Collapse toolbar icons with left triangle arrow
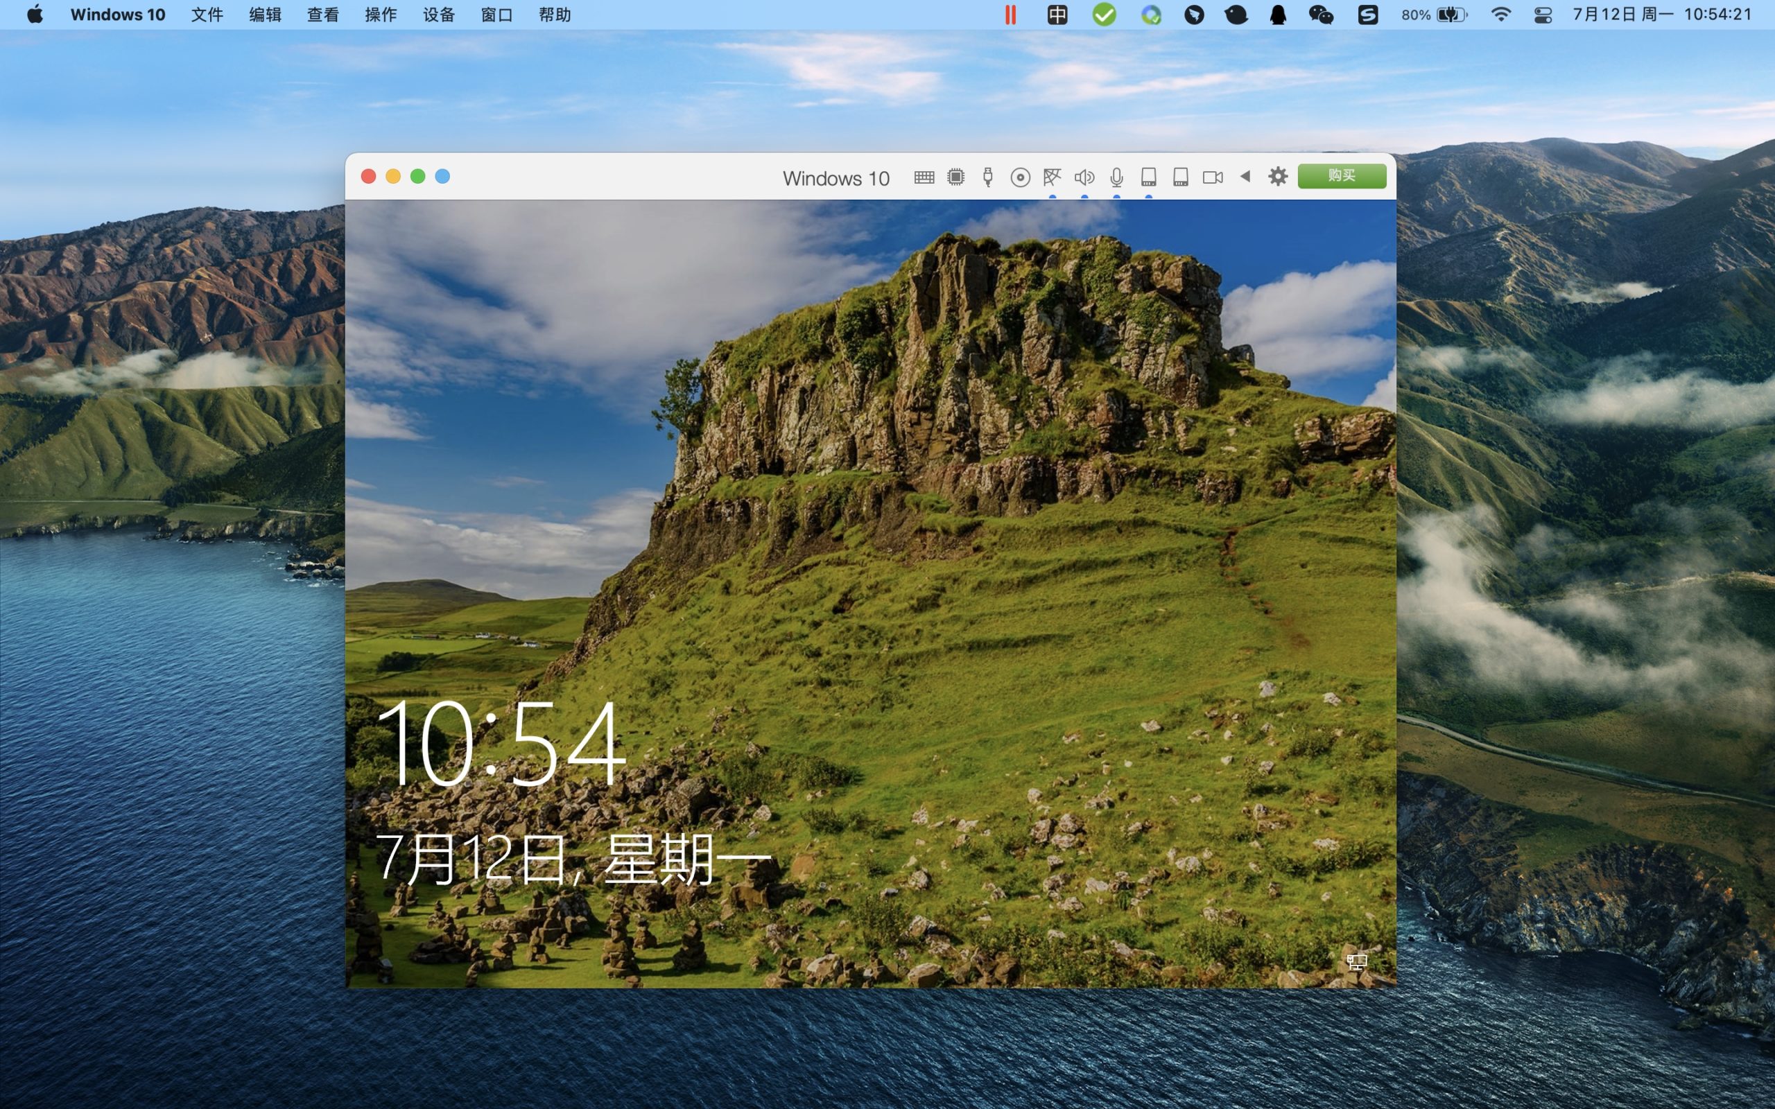Viewport: 1775px width, 1109px height. point(1245,176)
